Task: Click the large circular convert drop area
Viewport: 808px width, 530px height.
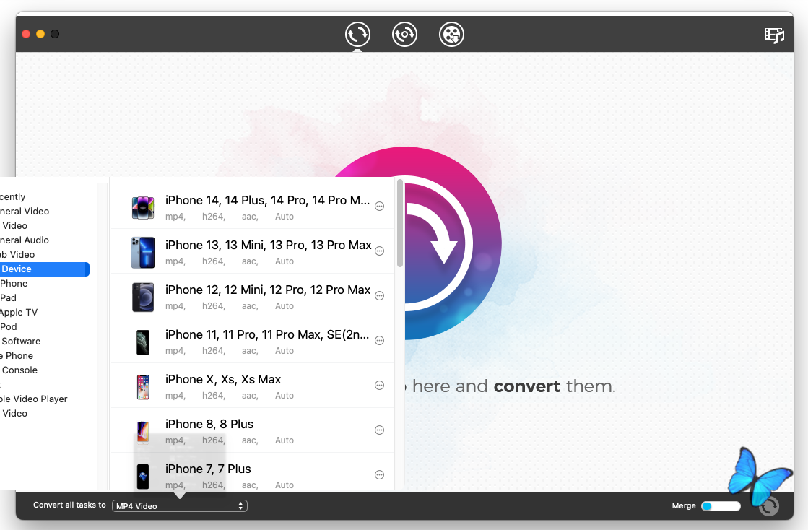Action: coord(453,243)
